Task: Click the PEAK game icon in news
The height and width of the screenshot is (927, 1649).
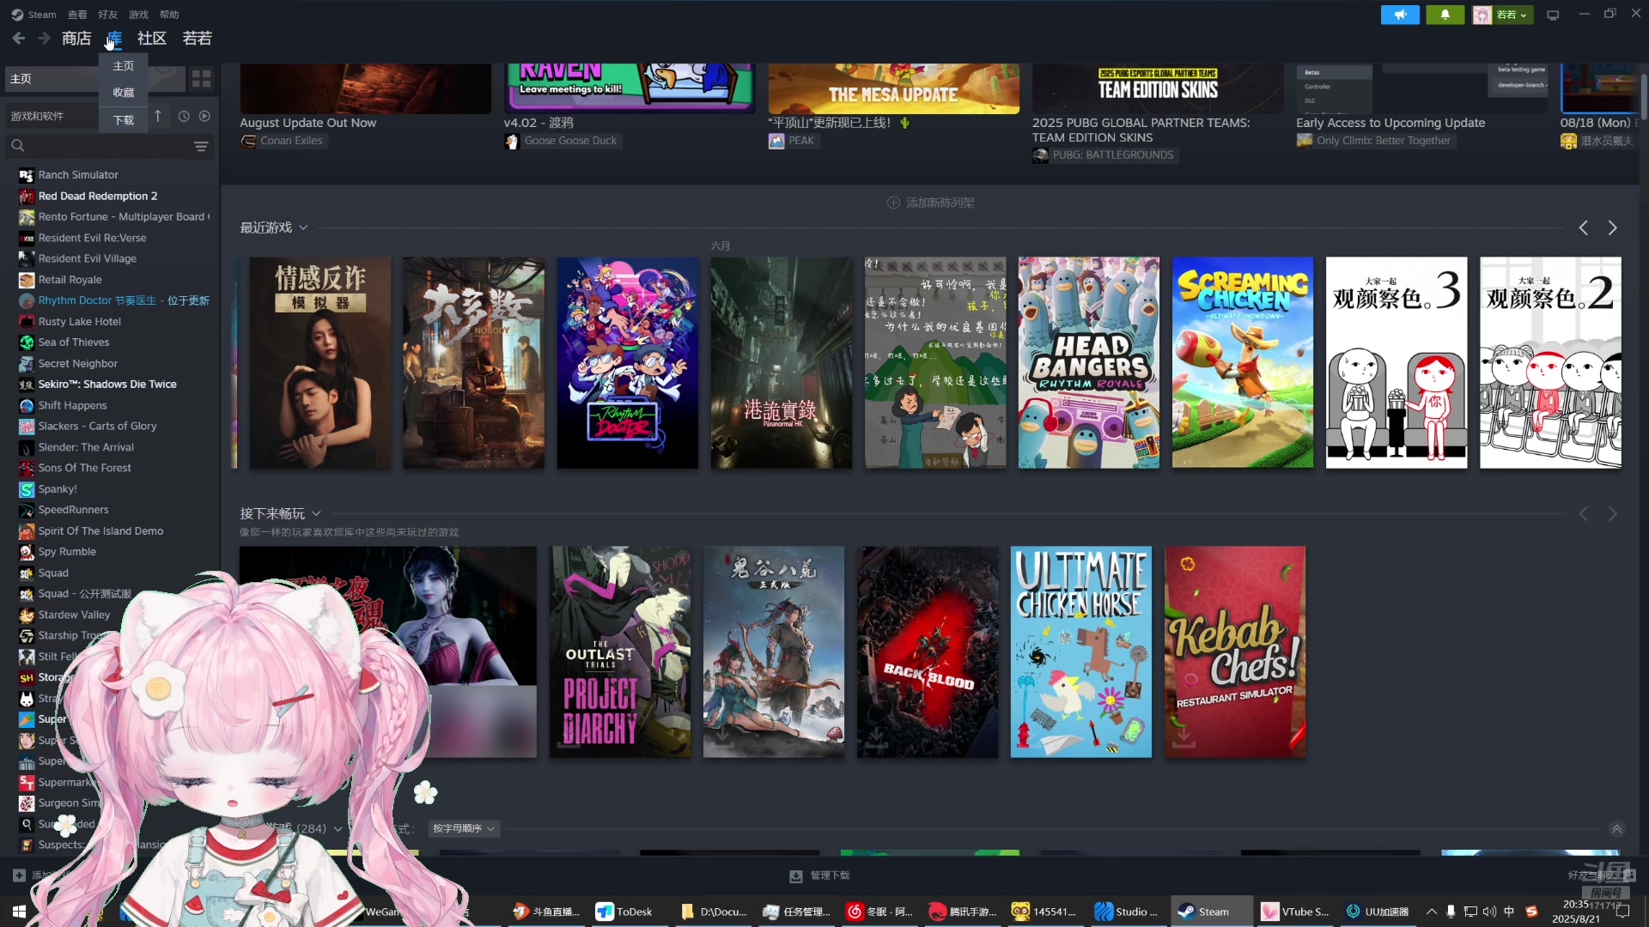Action: point(776,141)
